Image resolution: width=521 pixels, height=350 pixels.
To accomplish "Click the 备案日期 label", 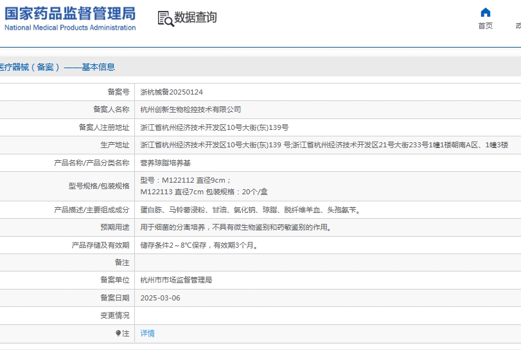I will click(x=114, y=298).
